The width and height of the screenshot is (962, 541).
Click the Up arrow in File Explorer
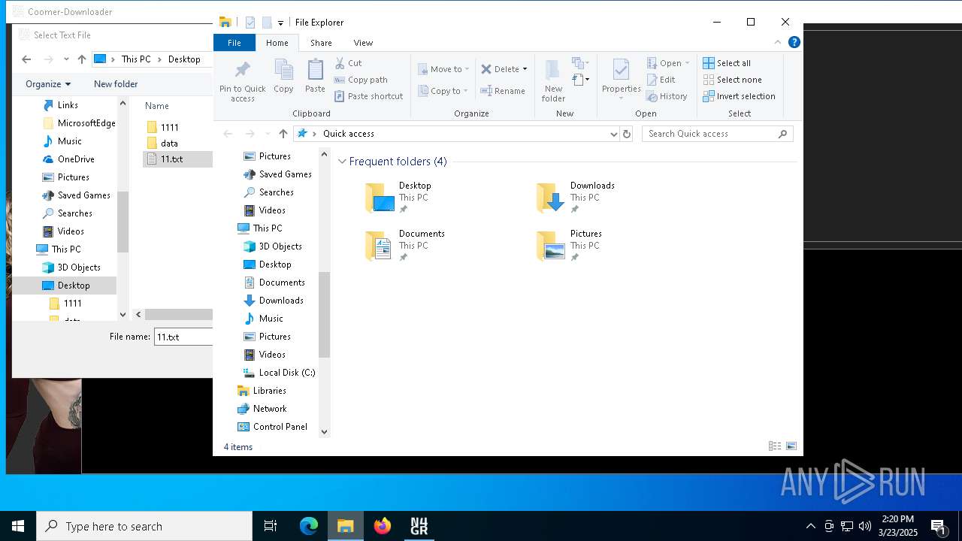283,134
